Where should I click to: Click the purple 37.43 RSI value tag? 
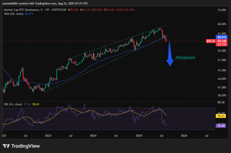221,126
